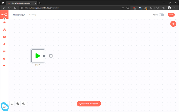This screenshot has height=112, width=179.
Task: Open browser settings and more menu
Action: tap(175, 8)
